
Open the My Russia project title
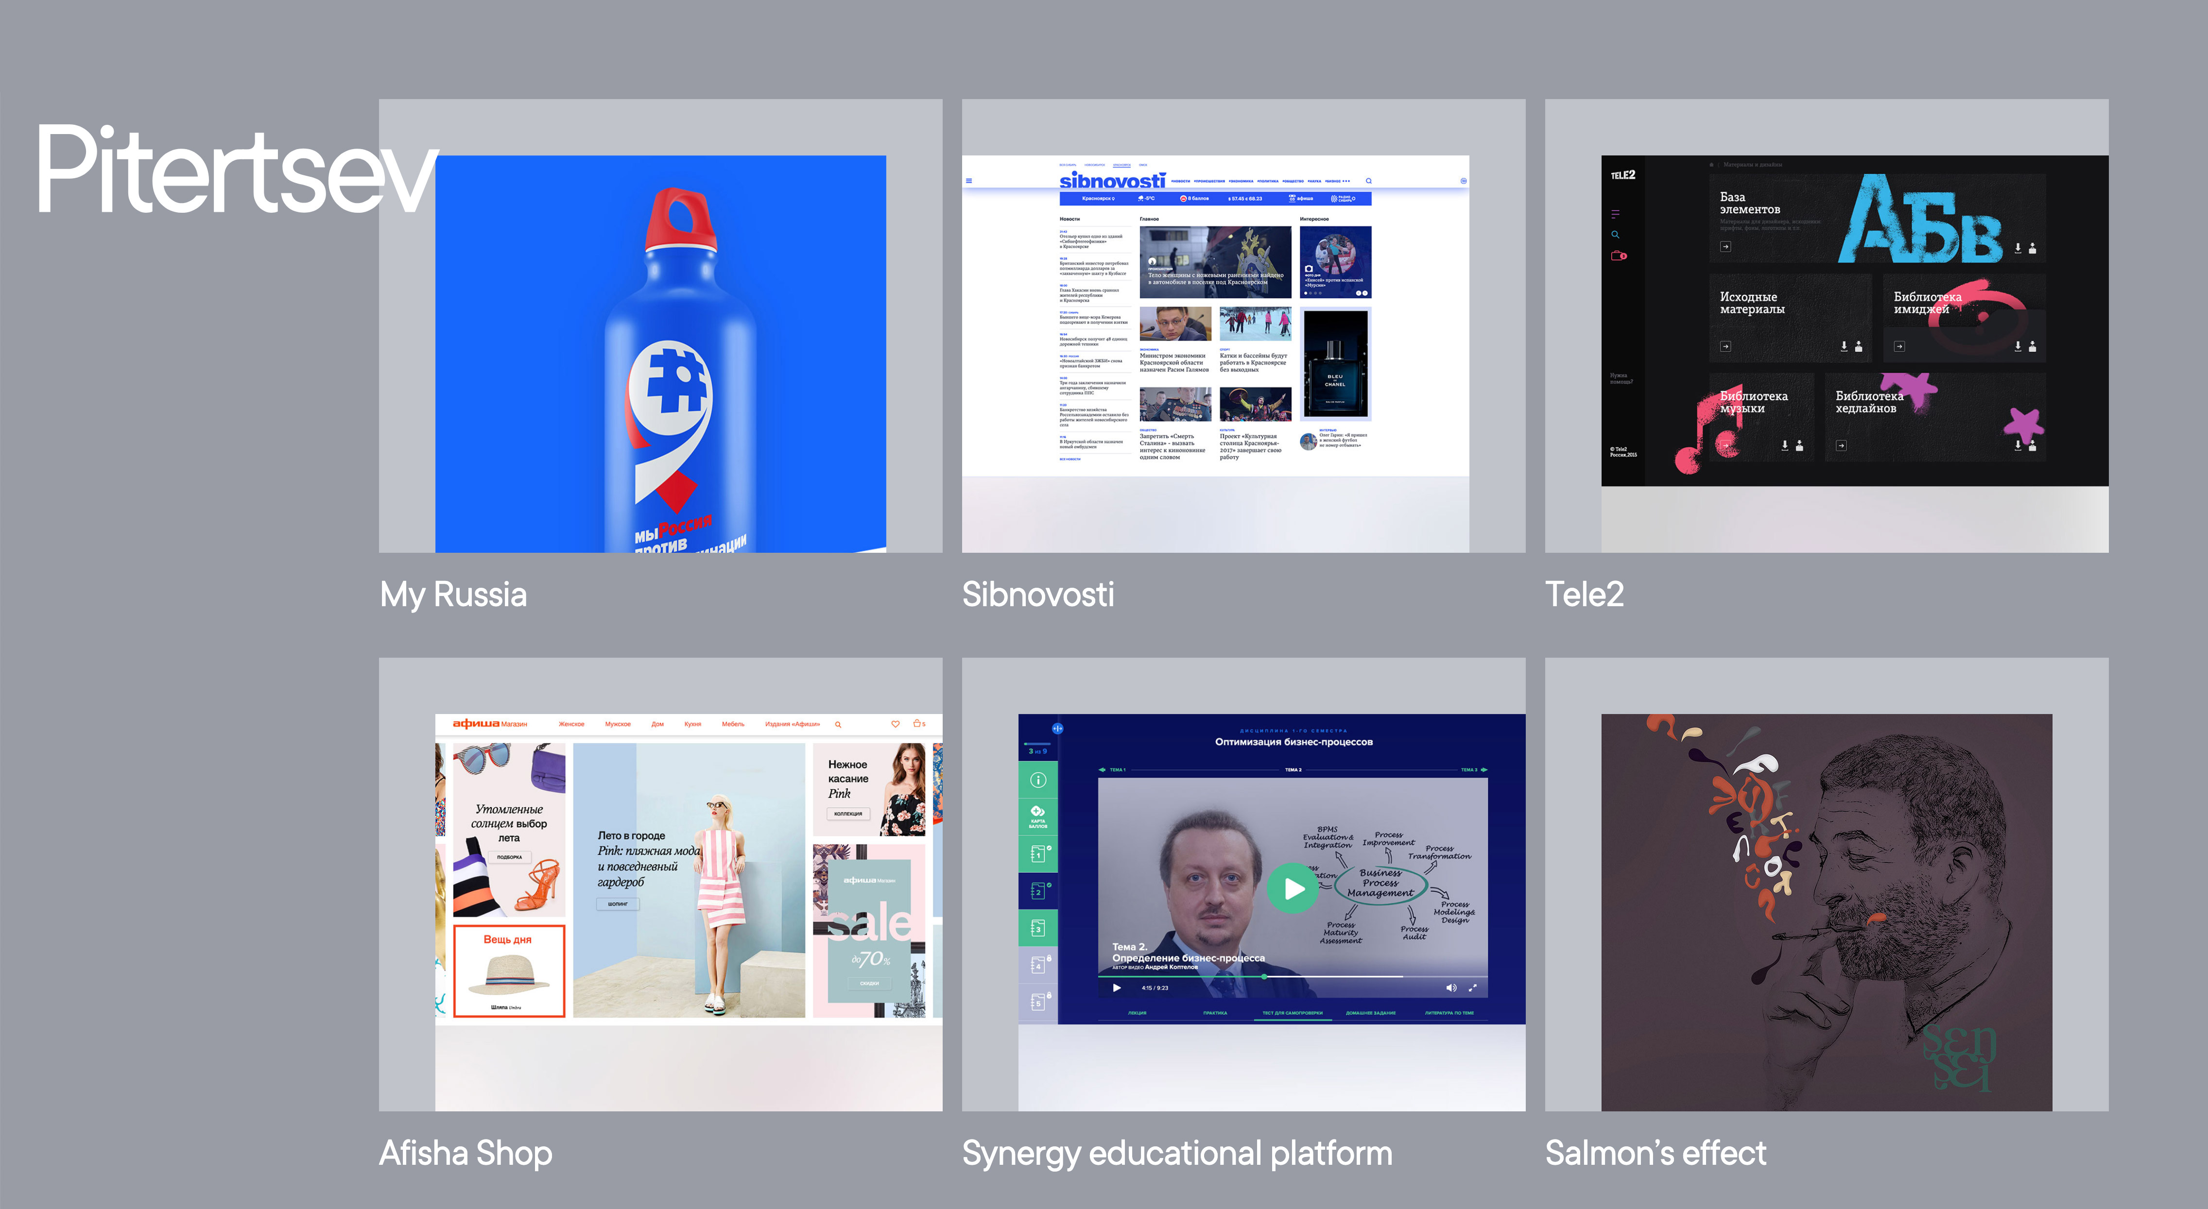coord(453,595)
